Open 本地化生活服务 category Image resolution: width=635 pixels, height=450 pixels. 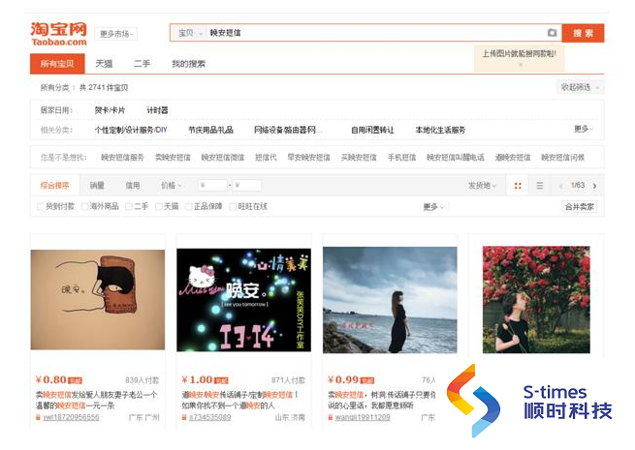[x=440, y=130]
